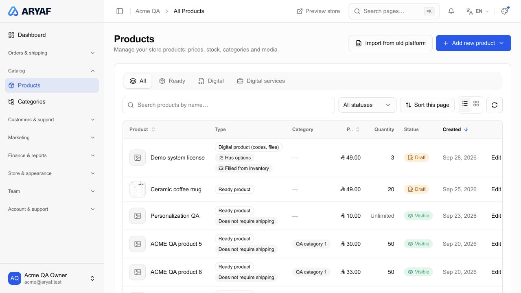This screenshot has width=521, height=293.
Task: Go to Categories in sidebar
Action: 52,102
